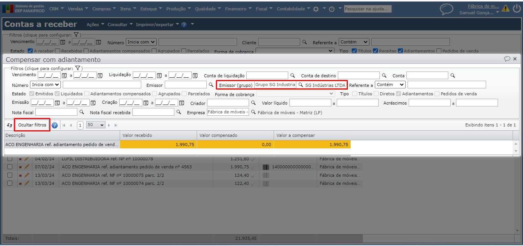Check the Agrupados checkbox in the modal
The width and height of the screenshot is (523, 246).
click(155, 94)
